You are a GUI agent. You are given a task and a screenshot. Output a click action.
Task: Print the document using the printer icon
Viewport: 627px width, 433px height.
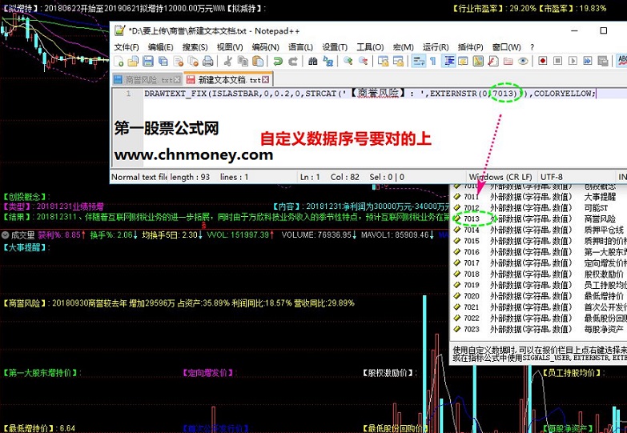click(208, 61)
